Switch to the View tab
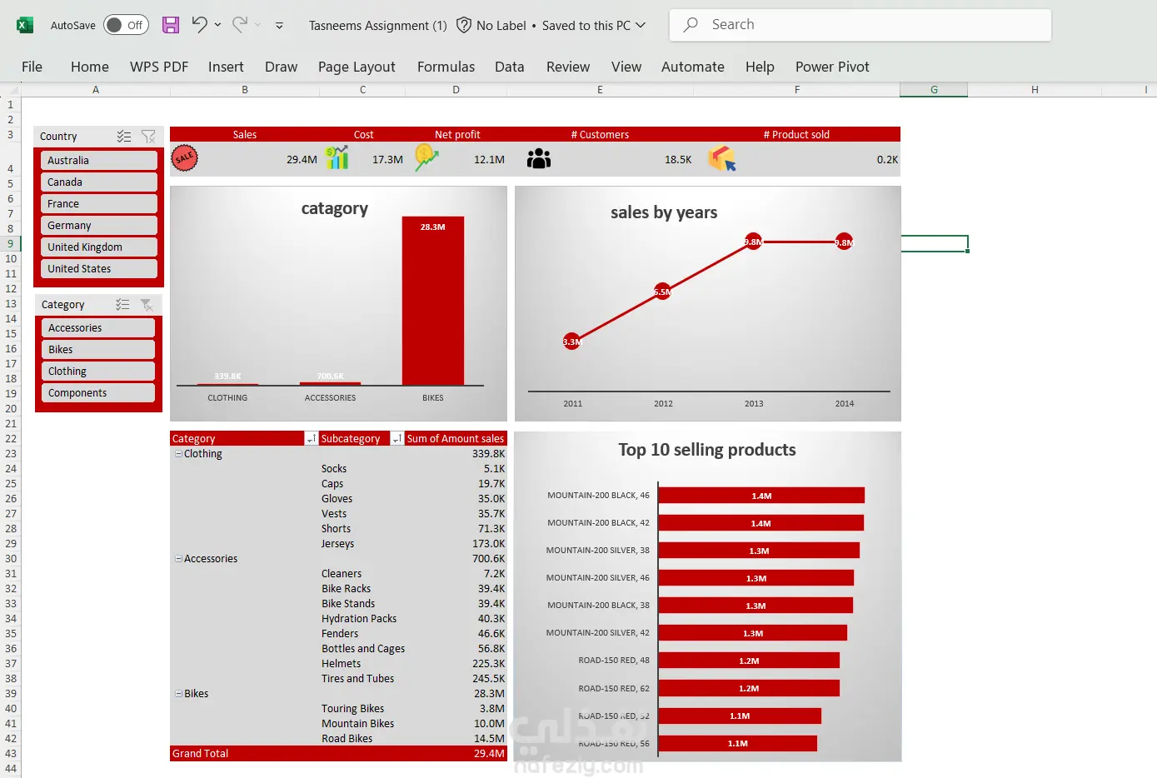1157x778 pixels. (626, 67)
